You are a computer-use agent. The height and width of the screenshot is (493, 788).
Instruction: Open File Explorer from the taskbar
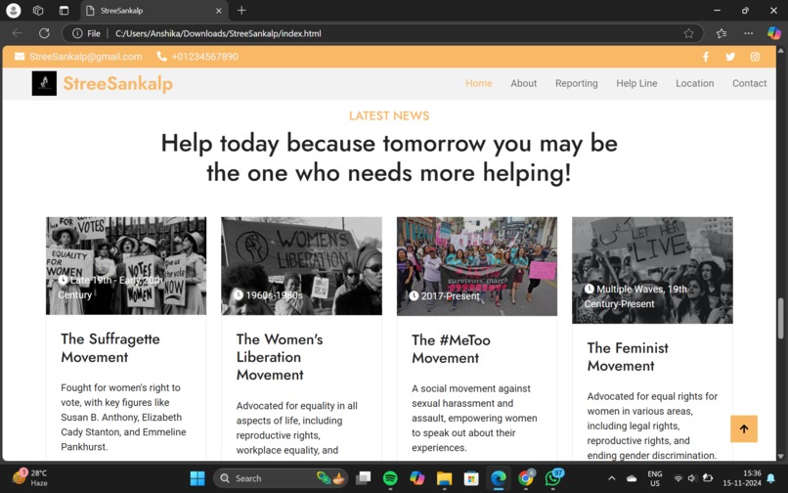tap(444, 478)
